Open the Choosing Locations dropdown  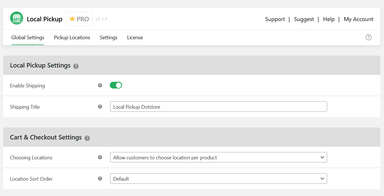pyautogui.click(x=218, y=157)
